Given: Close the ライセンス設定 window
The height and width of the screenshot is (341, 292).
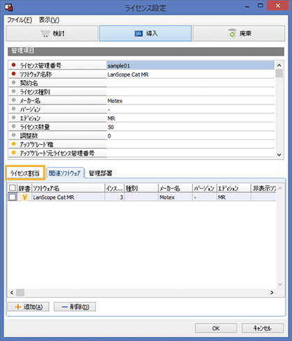Looking at the screenshot, I should (278, 6).
